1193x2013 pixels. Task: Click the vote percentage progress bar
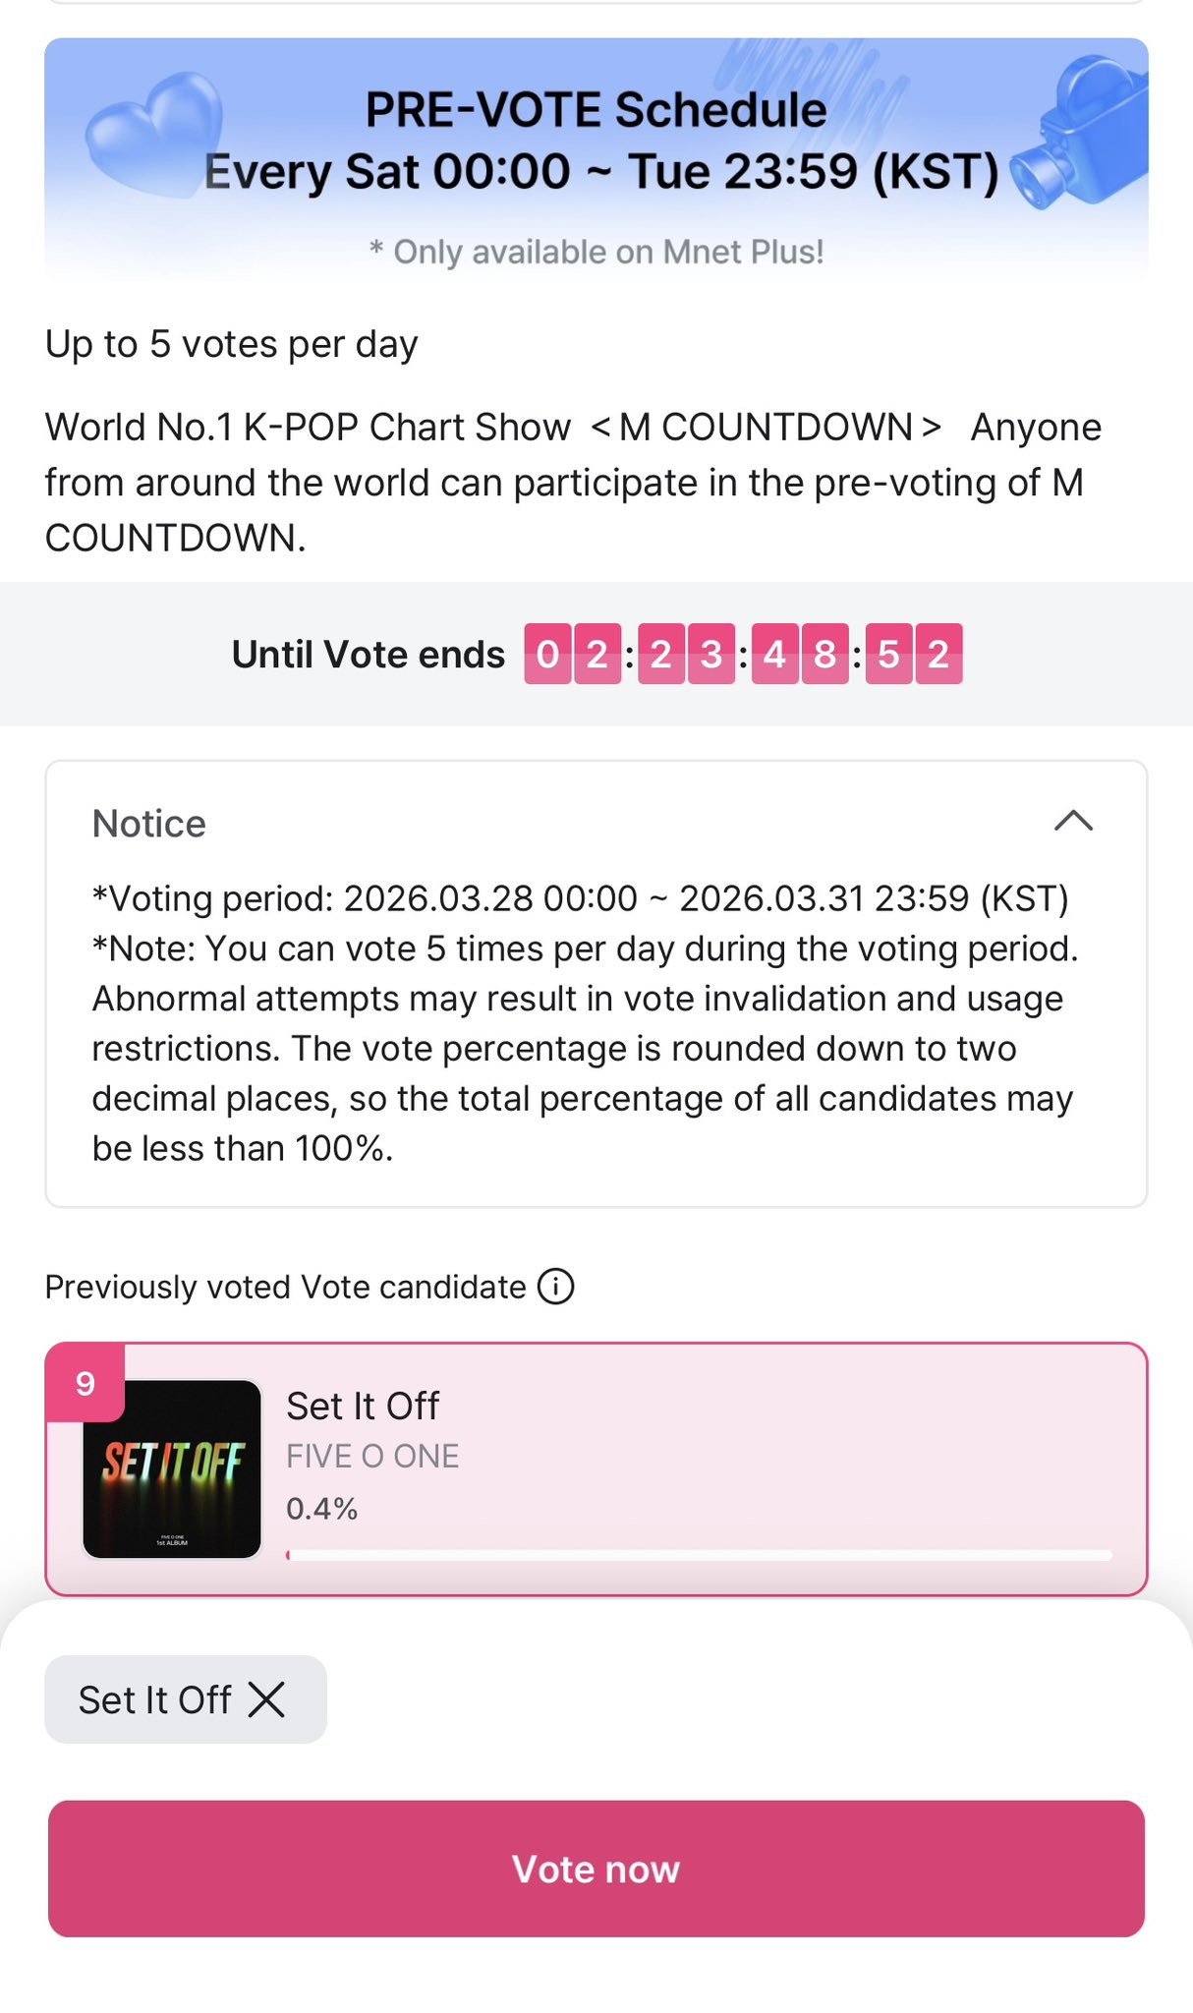[699, 1555]
